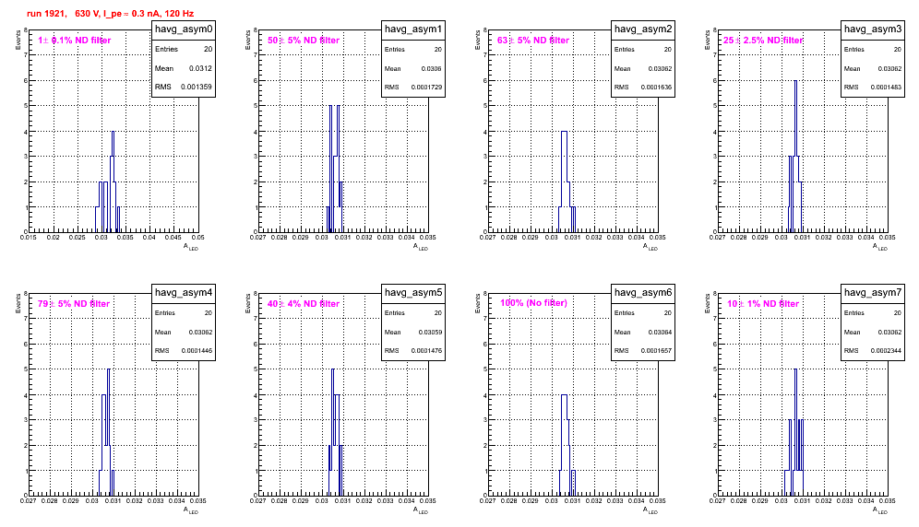Click the A_LED axis title under havg_asym7
The image size is (919, 527).
pyautogui.click(x=879, y=510)
